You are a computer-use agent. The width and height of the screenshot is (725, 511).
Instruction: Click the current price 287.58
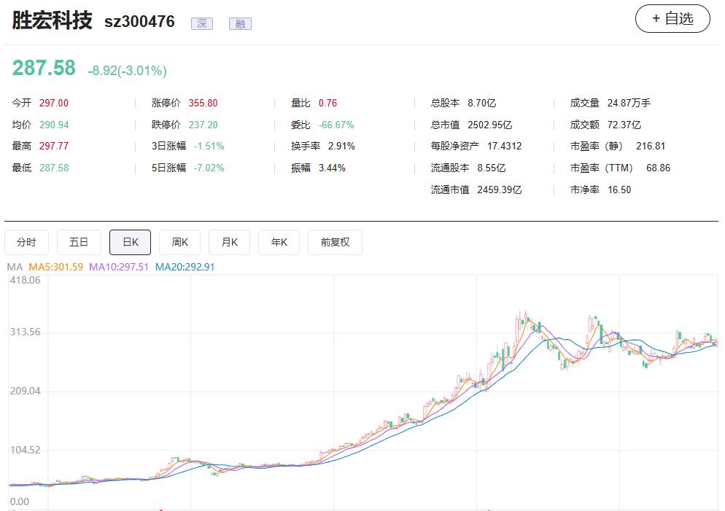pyautogui.click(x=44, y=68)
